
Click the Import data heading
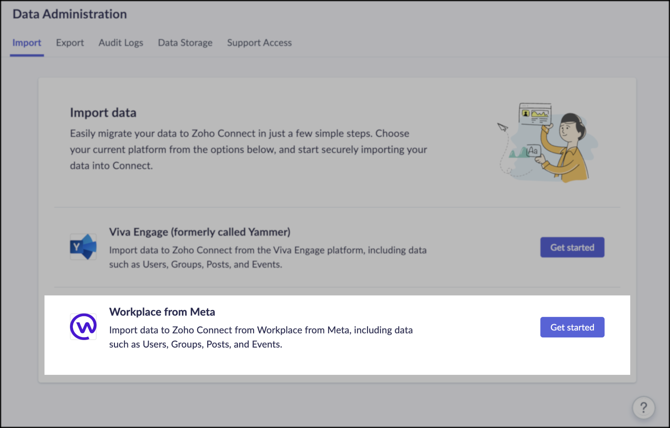click(x=103, y=113)
